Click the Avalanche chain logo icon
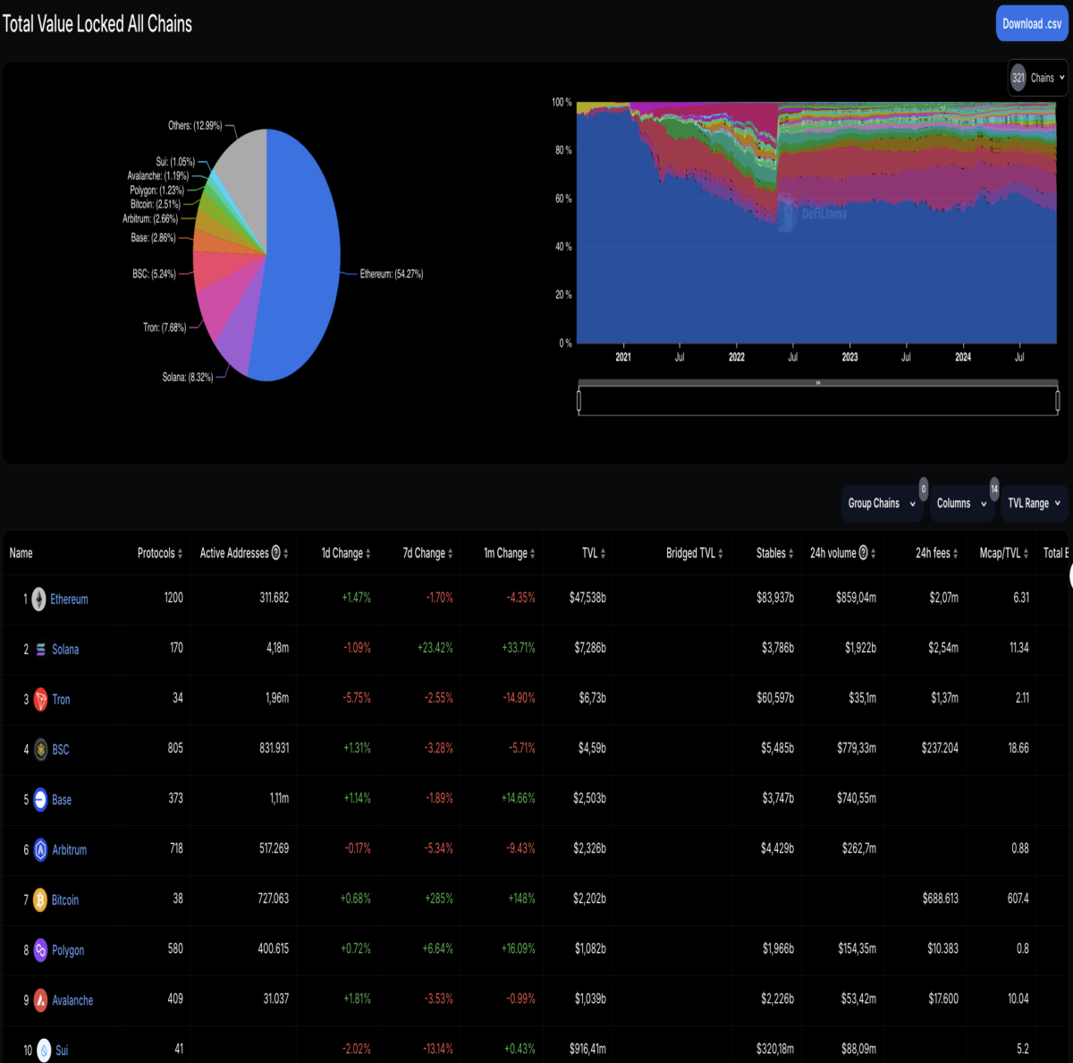Viewport: 1073px width, 1063px height. tap(41, 1000)
